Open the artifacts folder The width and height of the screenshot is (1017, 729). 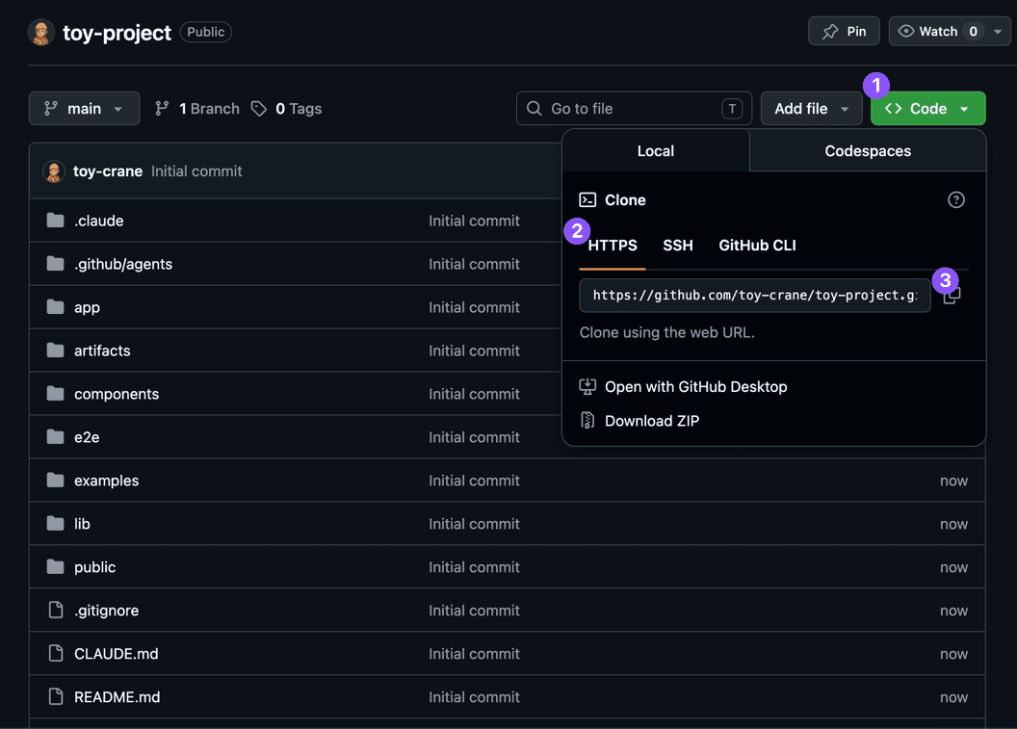102,351
